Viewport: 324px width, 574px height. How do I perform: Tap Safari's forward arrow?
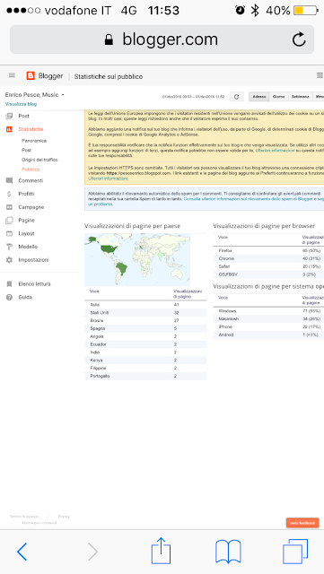93,552
